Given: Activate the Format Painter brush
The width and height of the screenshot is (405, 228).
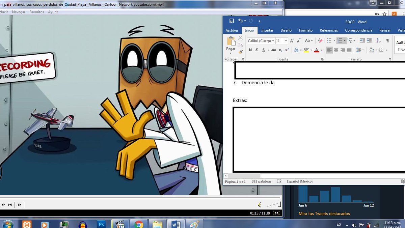Looking at the screenshot, I should pos(240,52).
